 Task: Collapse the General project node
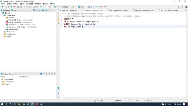pyautogui.click(x=1, y=13)
